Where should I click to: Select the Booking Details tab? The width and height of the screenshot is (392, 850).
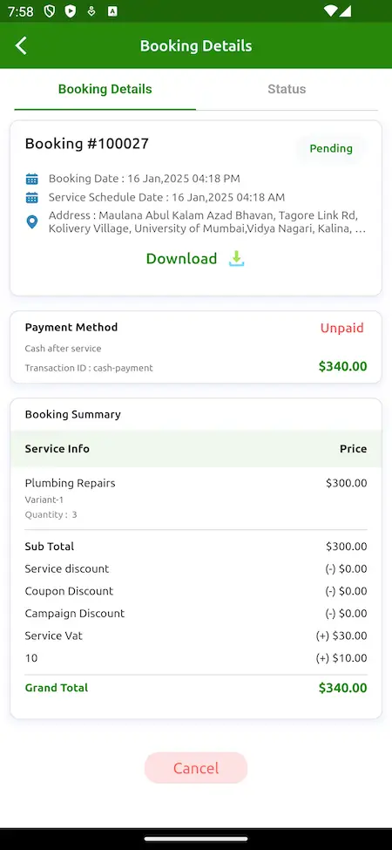click(x=105, y=89)
